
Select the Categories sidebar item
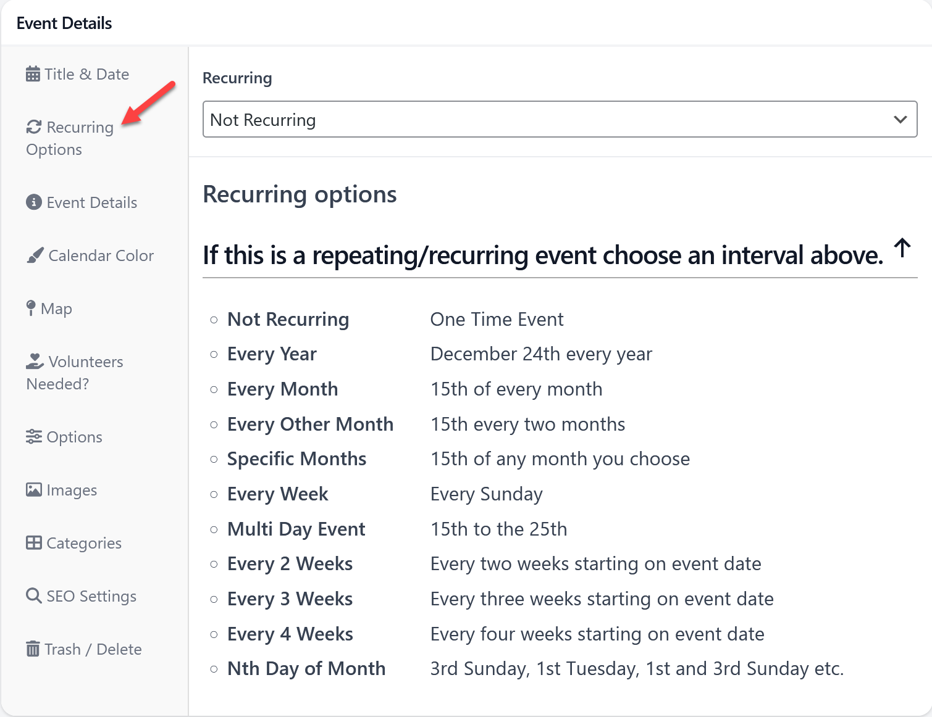coord(84,543)
